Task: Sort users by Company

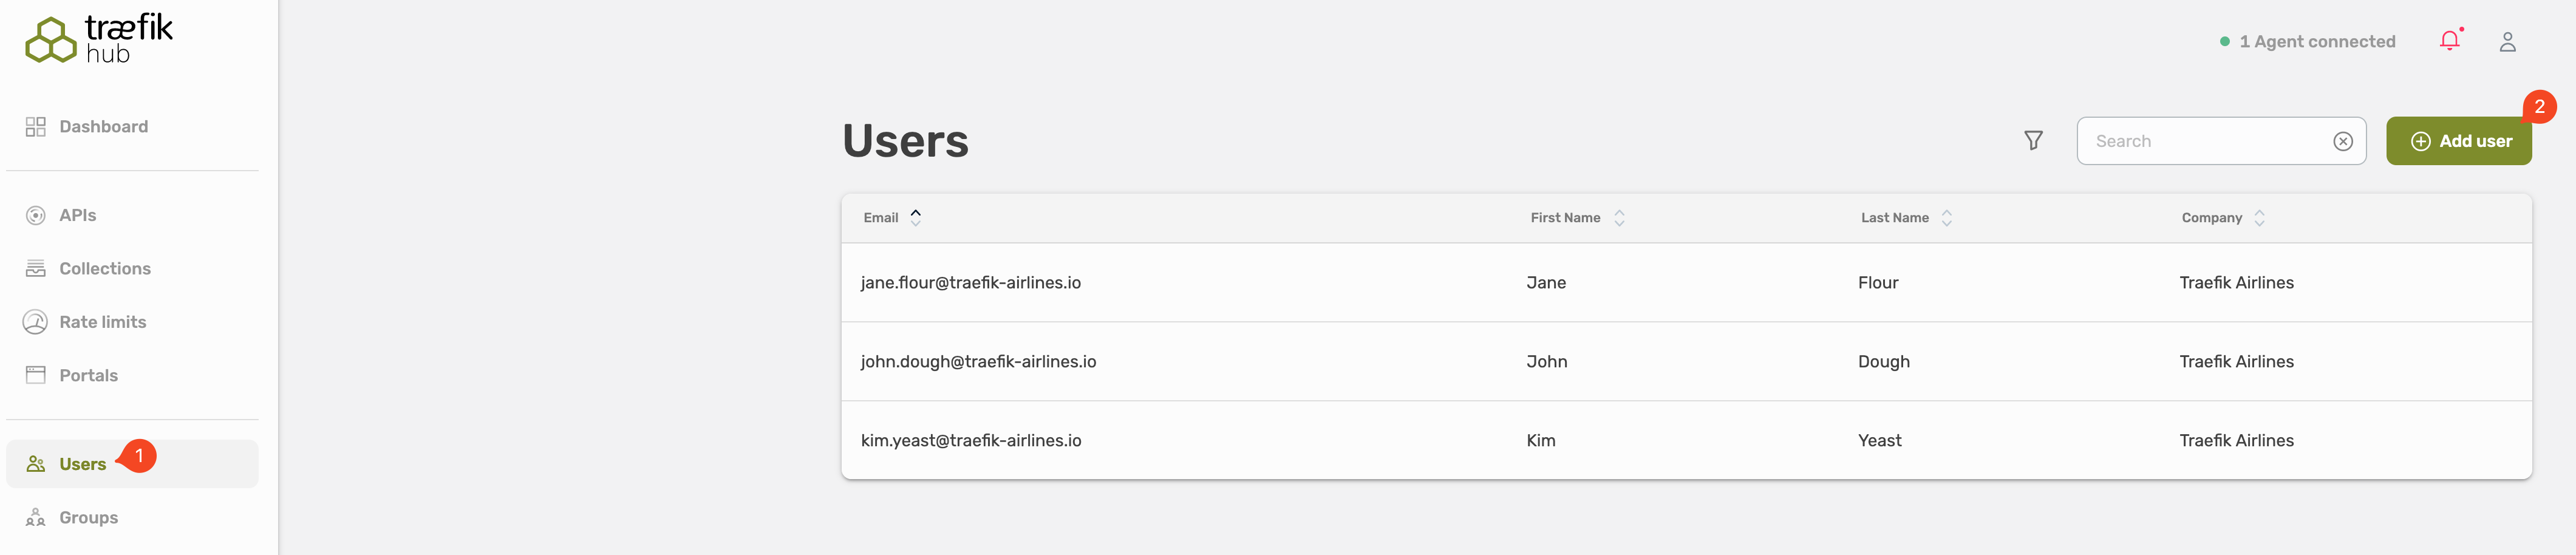Action: [x=2261, y=217]
